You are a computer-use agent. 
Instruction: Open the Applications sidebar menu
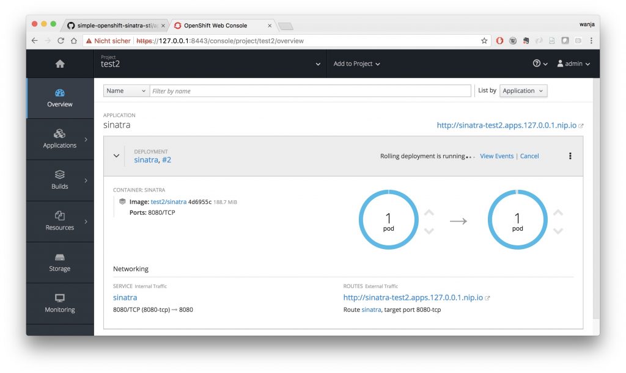coord(60,139)
